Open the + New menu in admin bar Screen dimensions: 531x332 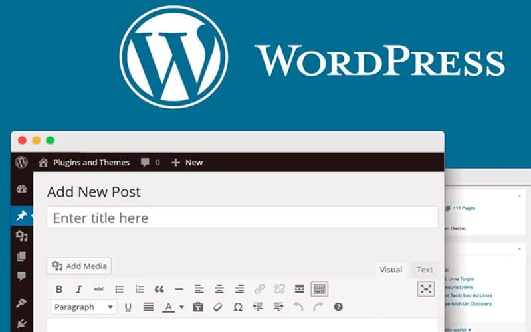pos(187,163)
